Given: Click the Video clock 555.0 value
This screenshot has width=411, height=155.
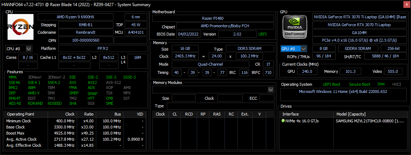Looking at the screenshot, I should point(393,71).
